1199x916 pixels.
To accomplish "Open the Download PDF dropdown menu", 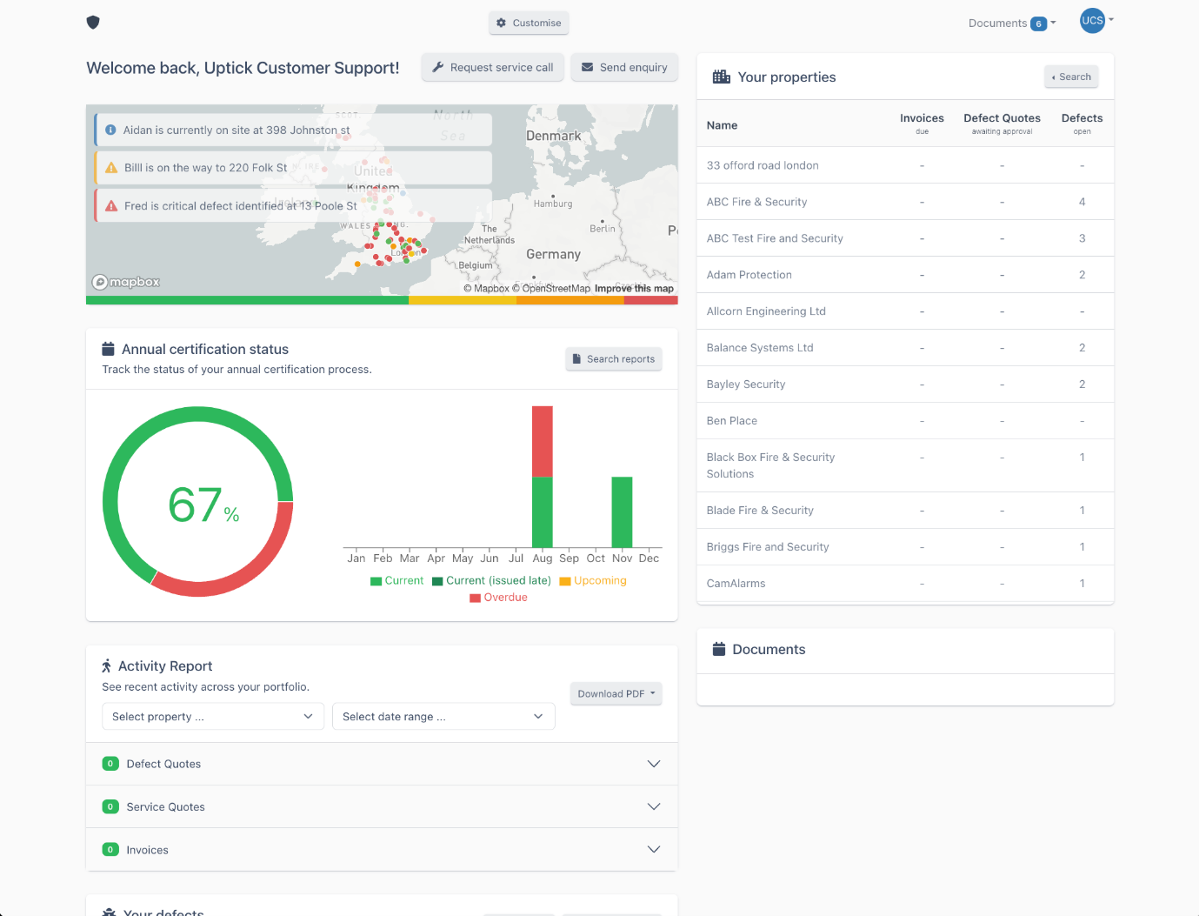I will 616,694.
